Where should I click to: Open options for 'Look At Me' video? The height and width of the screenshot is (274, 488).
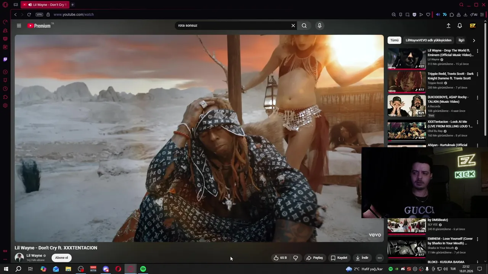point(477,122)
